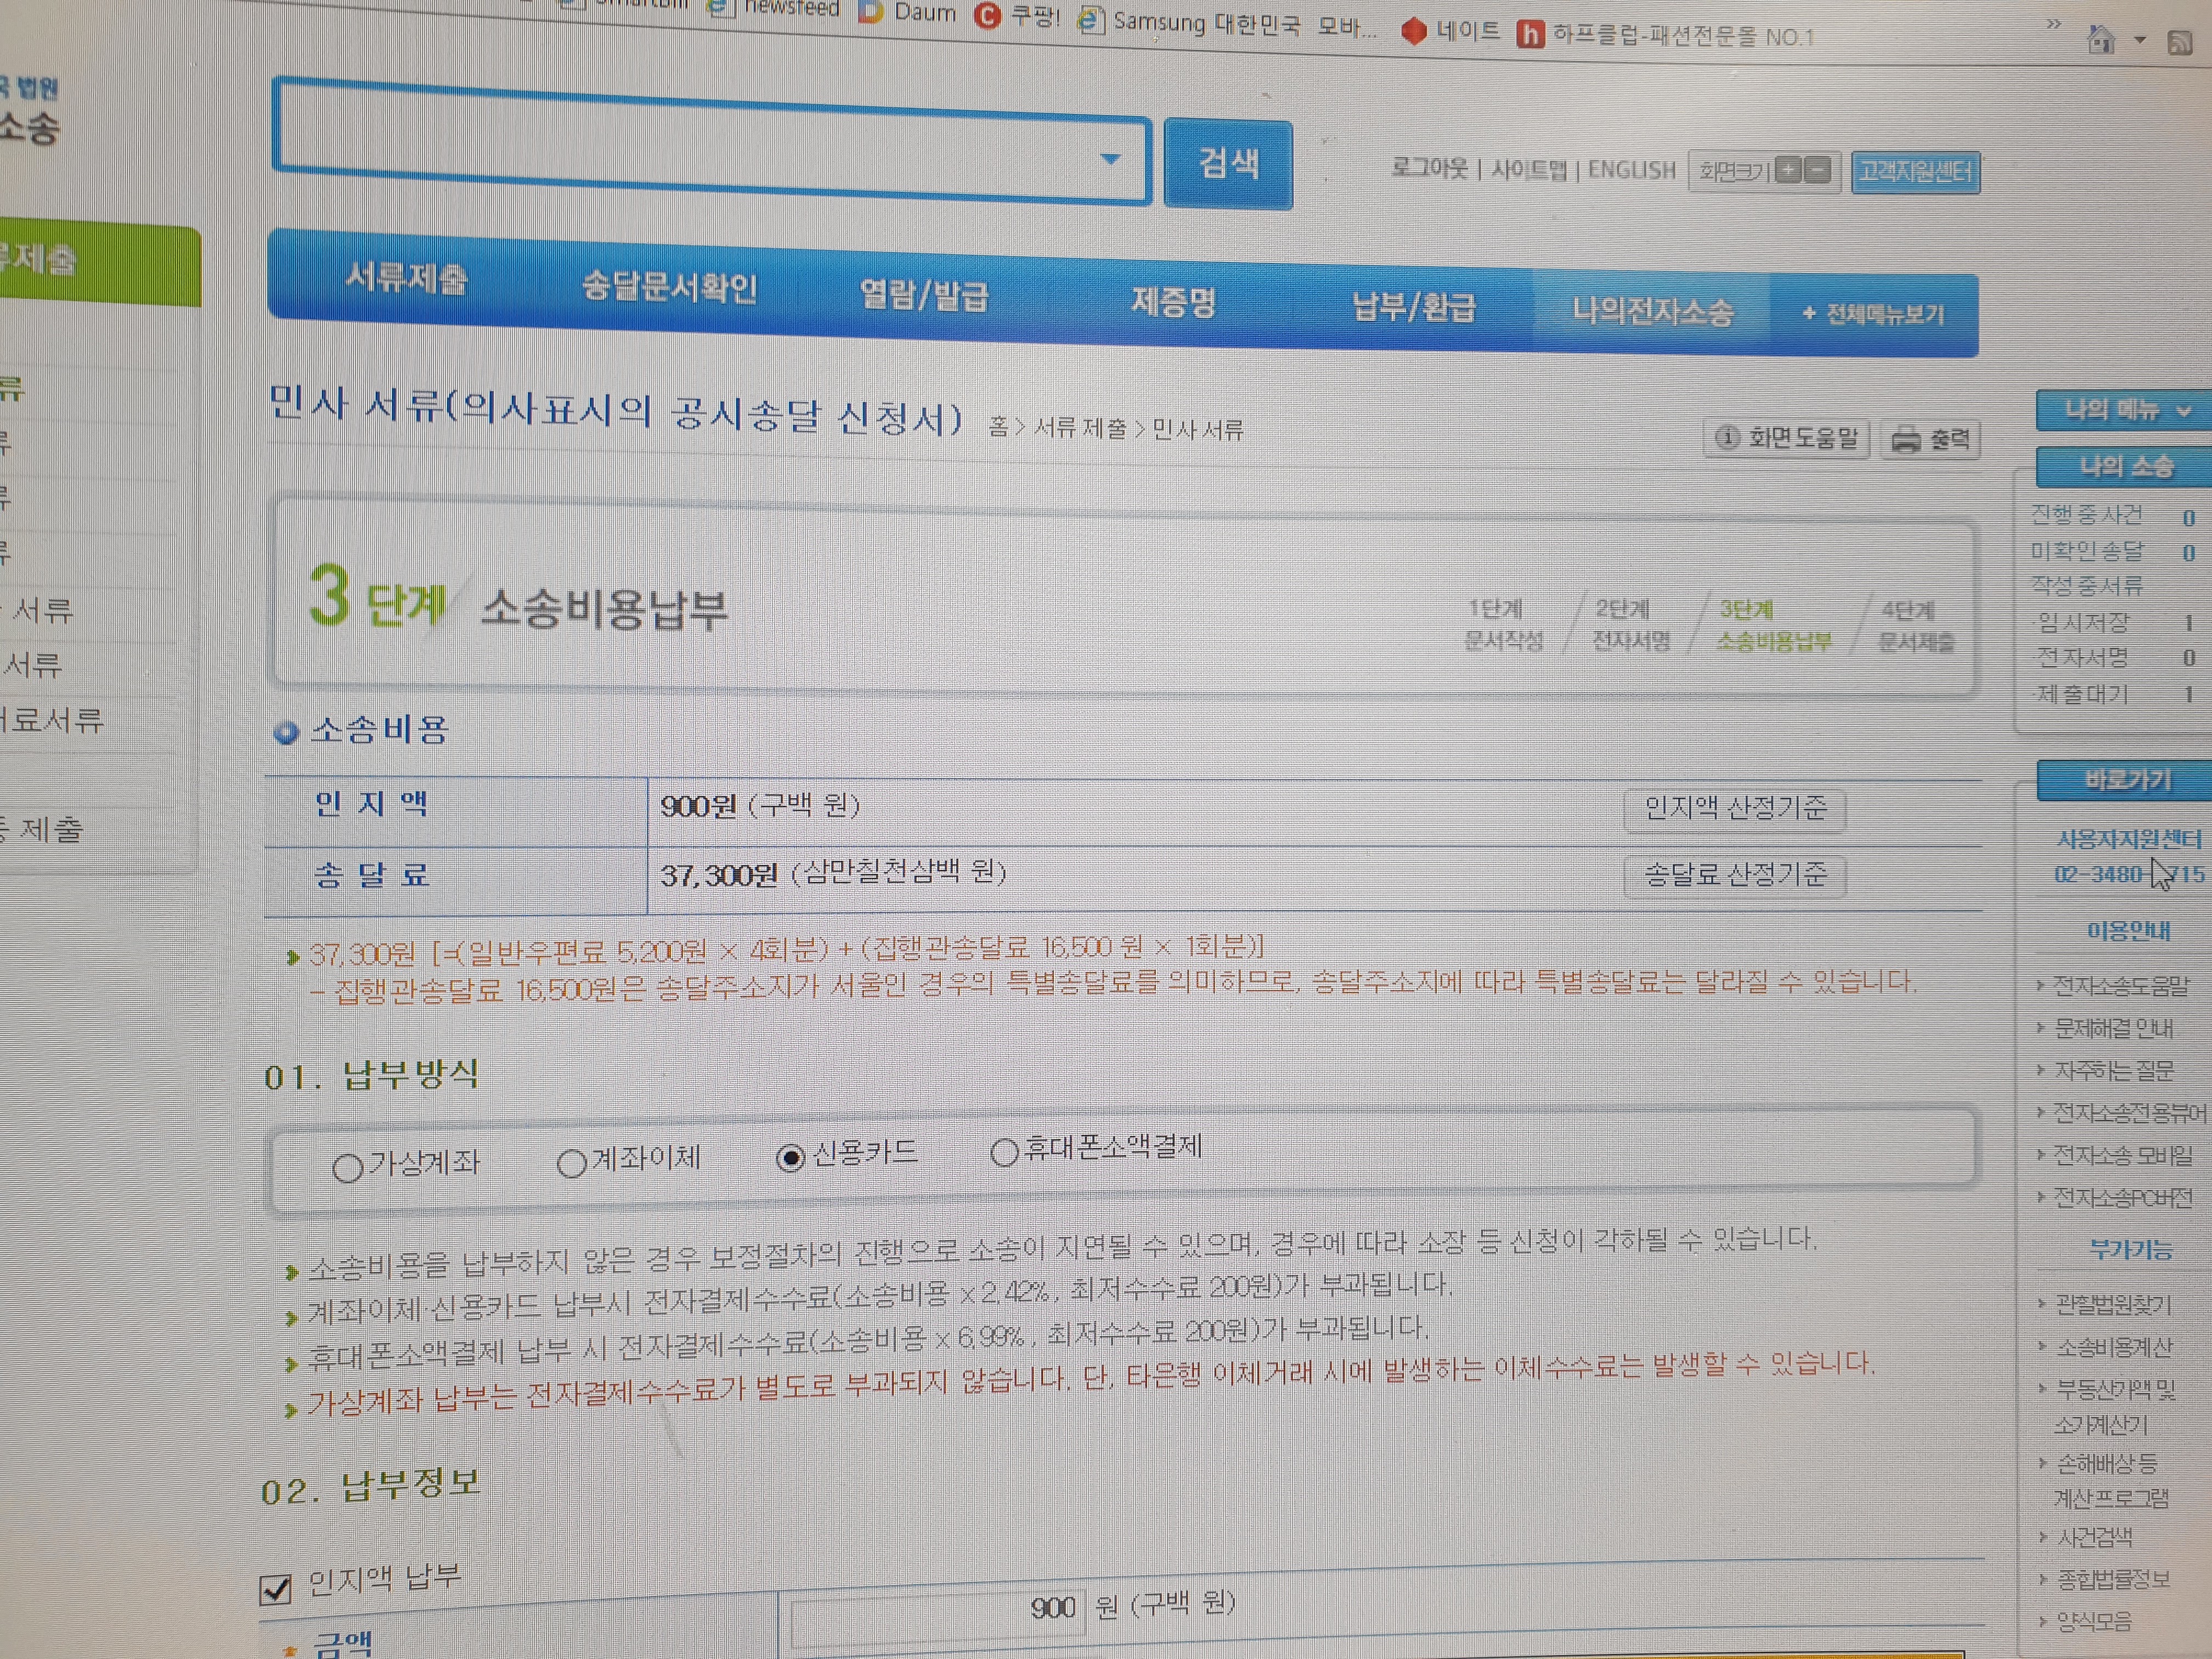Open the 송달문서확인 menu tab
2212x1659 pixels.
(669, 288)
